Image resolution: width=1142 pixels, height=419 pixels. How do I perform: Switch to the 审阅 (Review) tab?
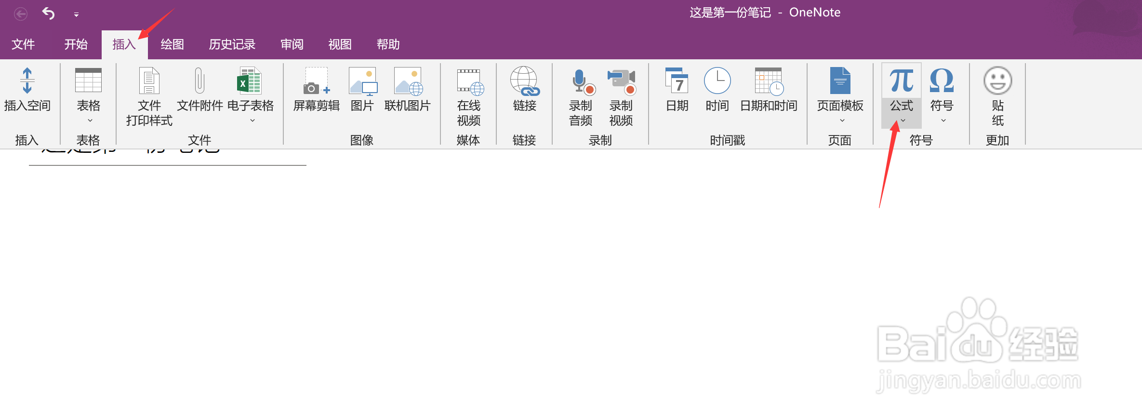[x=292, y=44]
